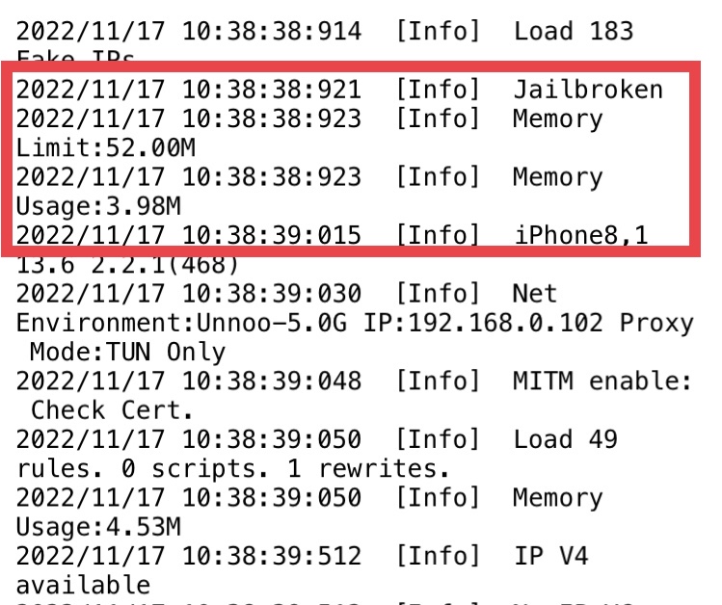The image size is (722, 605).
Task: Click the IP V4 log message
Action: pos(549,556)
